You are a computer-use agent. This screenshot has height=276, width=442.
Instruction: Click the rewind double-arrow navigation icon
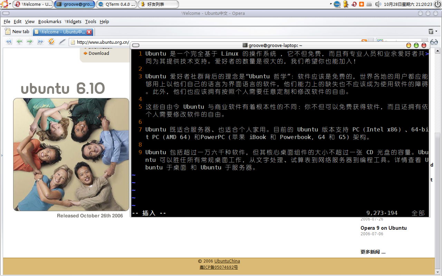tap(9, 42)
